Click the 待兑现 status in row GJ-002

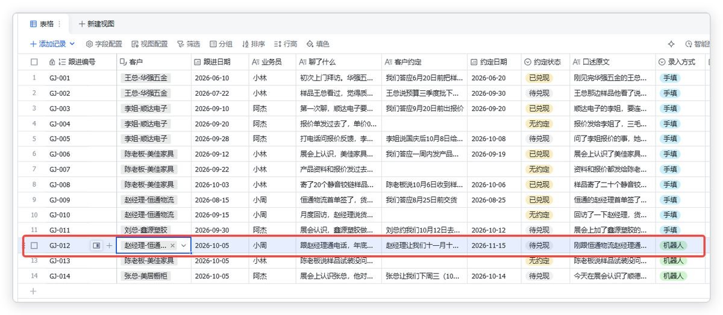click(x=539, y=93)
